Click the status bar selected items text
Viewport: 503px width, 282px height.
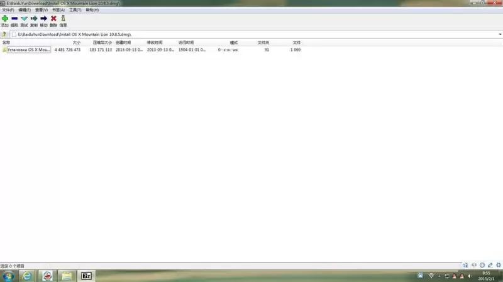[x=12, y=266]
